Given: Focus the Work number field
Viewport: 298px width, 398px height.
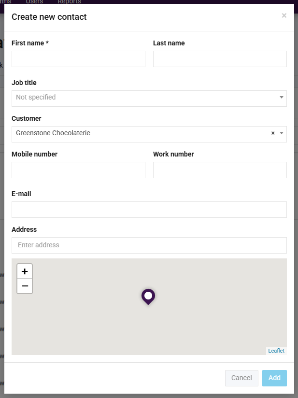Looking at the screenshot, I should (x=220, y=170).
